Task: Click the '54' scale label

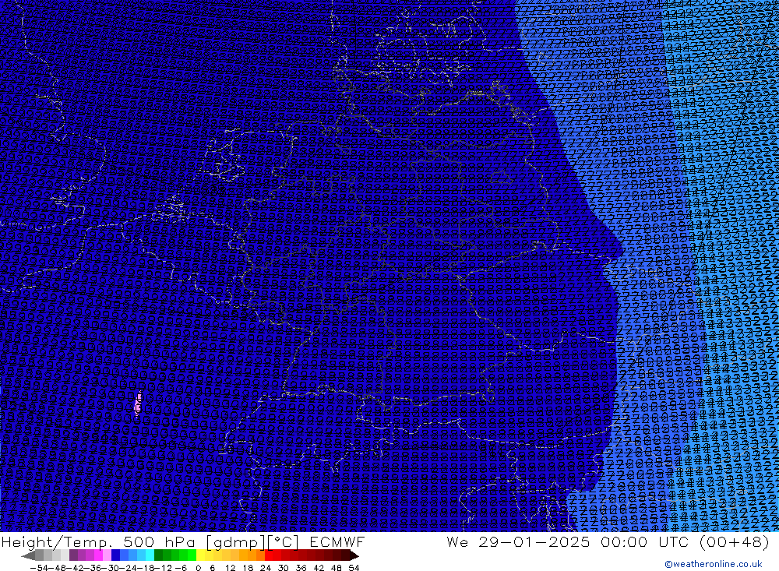Action: (354, 568)
